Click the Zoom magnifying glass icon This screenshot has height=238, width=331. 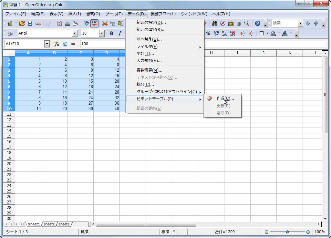tap(247, 23)
